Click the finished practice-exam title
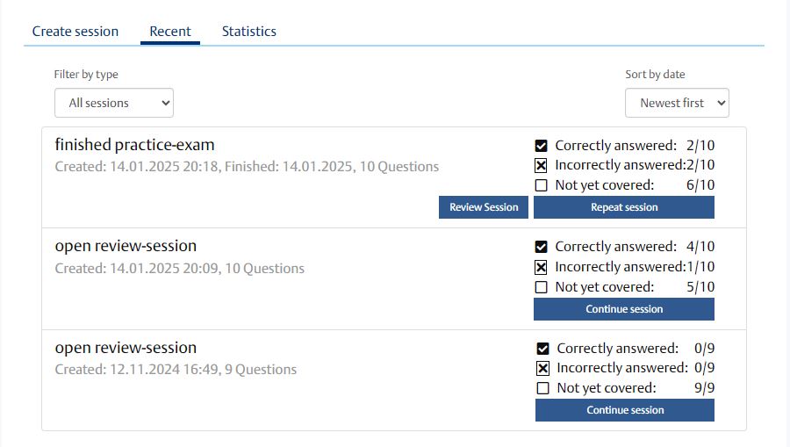 [134, 145]
